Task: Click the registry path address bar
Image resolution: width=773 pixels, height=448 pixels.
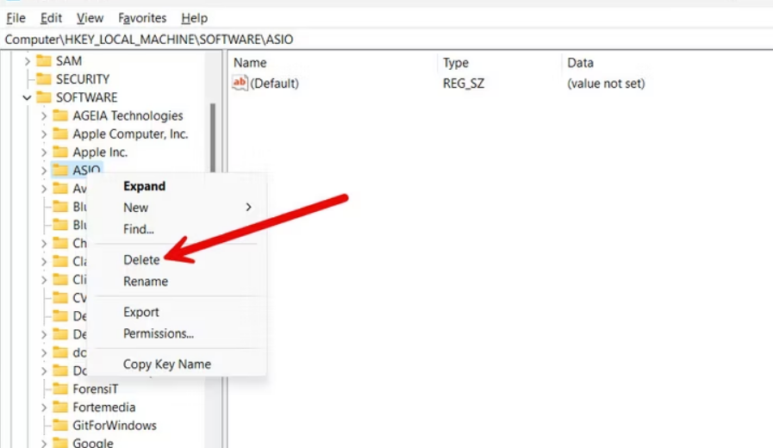Action: [386, 40]
